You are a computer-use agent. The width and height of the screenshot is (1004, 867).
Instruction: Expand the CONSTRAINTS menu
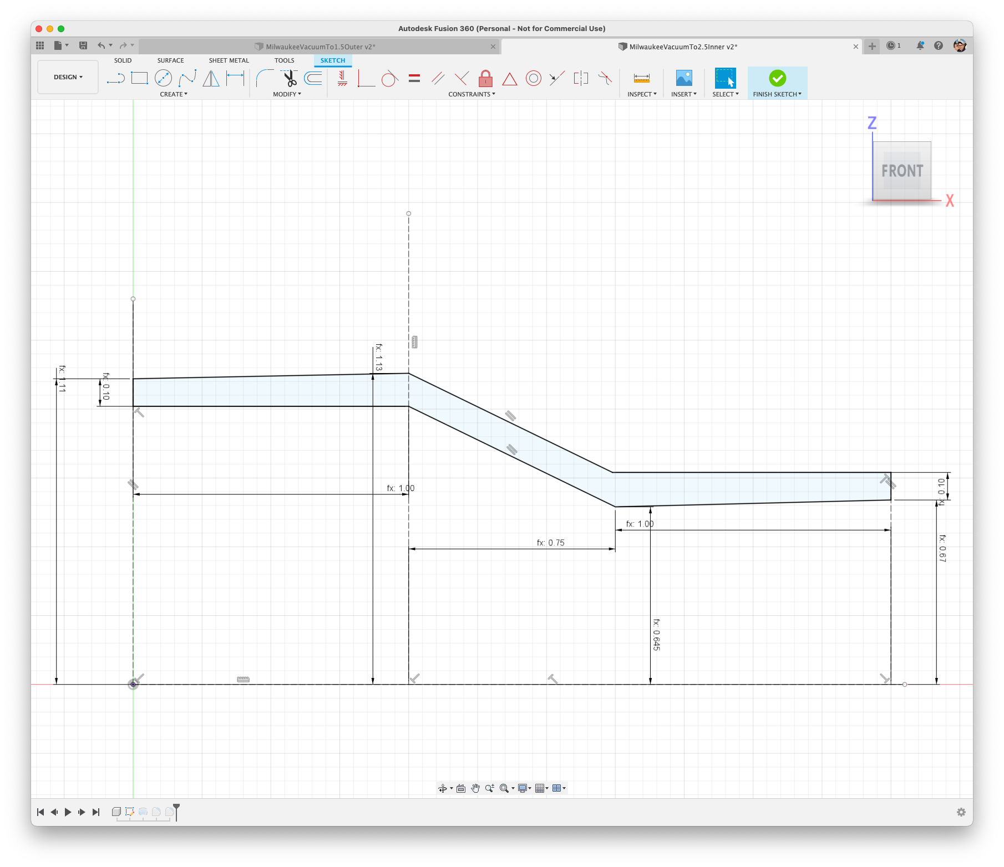pos(471,94)
